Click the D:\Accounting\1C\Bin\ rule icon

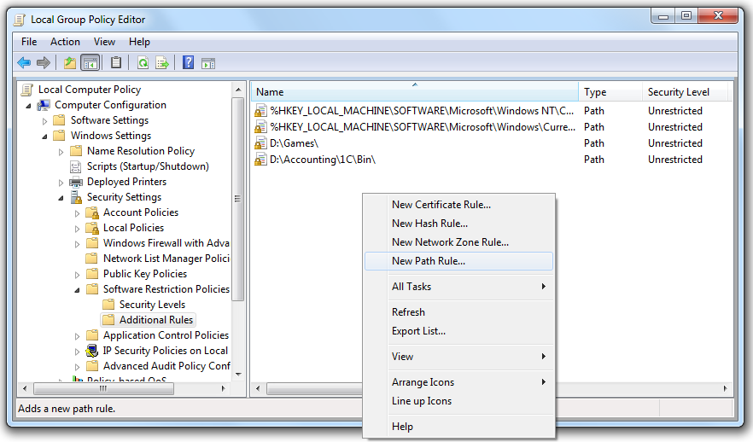tap(260, 160)
